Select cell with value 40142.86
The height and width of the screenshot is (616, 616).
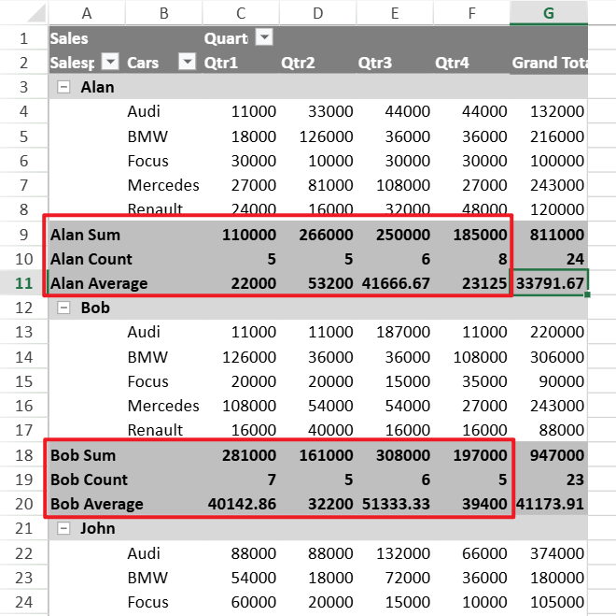pyautogui.click(x=241, y=504)
